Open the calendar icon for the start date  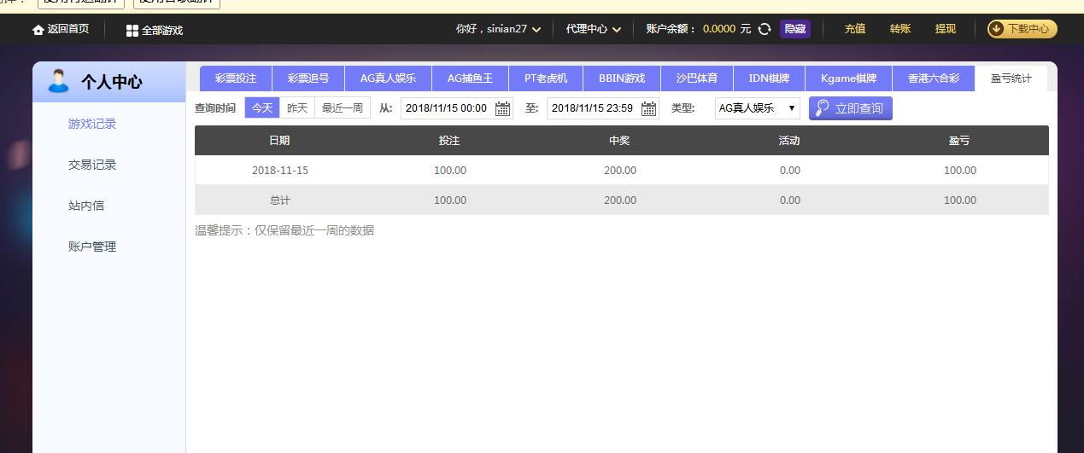click(503, 108)
